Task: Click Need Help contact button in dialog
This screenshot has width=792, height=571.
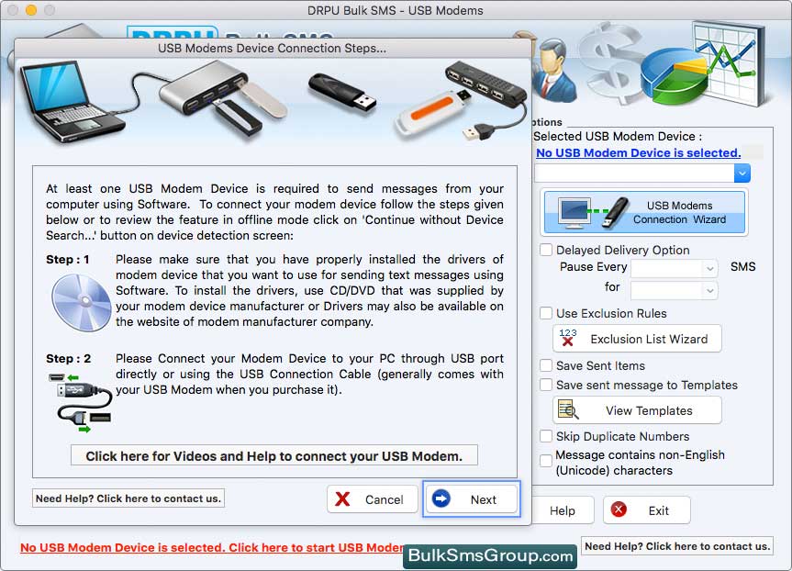Action: click(128, 498)
